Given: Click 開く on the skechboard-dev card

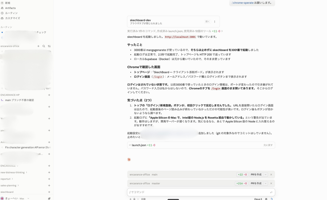Looking at the screenshot, I should [207, 21].
